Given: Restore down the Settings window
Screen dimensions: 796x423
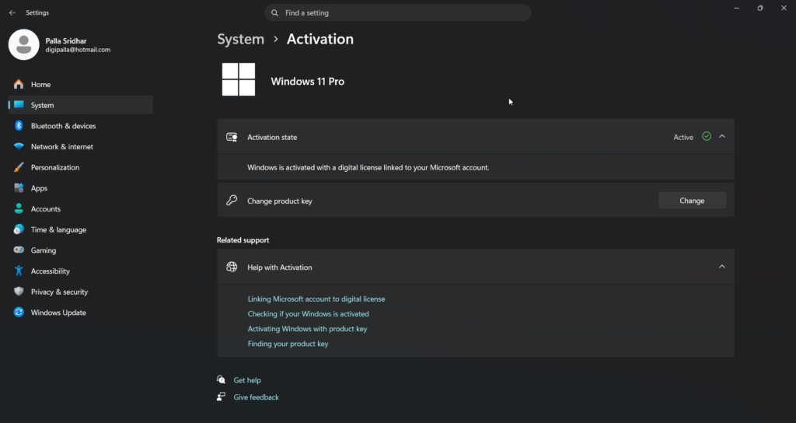Looking at the screenshot, I should click(760, 8).
